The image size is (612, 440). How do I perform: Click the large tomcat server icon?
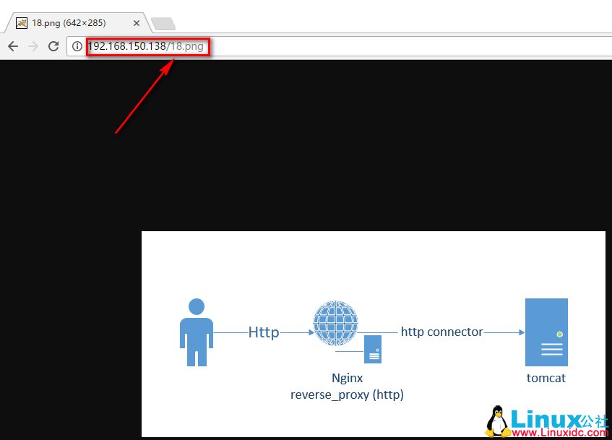pyautogui.click(x=546, y=332)
